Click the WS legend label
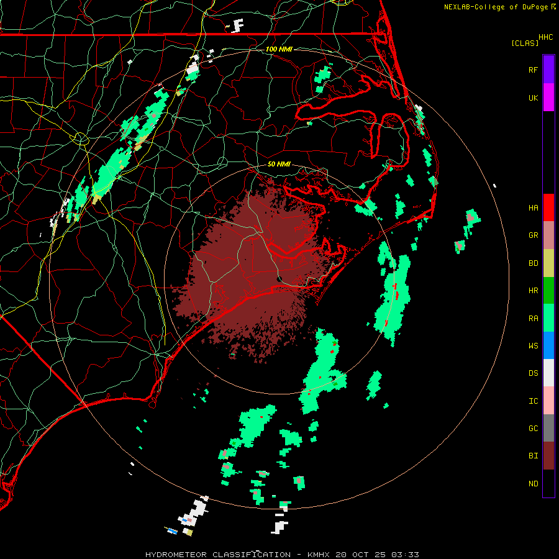 (x=533, y=346)
